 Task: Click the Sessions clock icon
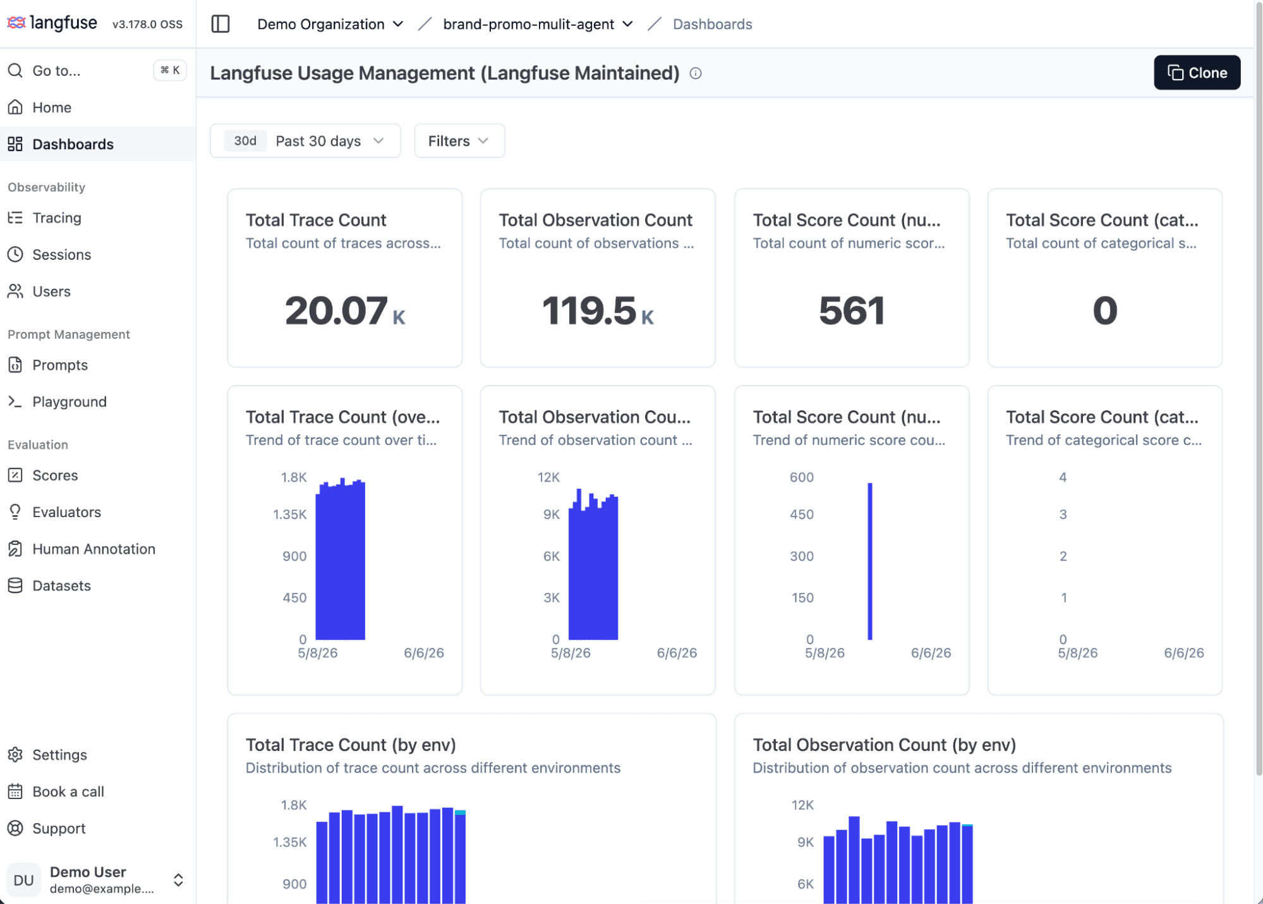point(15,254)
